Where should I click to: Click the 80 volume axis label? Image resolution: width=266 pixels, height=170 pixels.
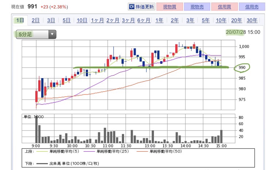[x=241, y=117]
